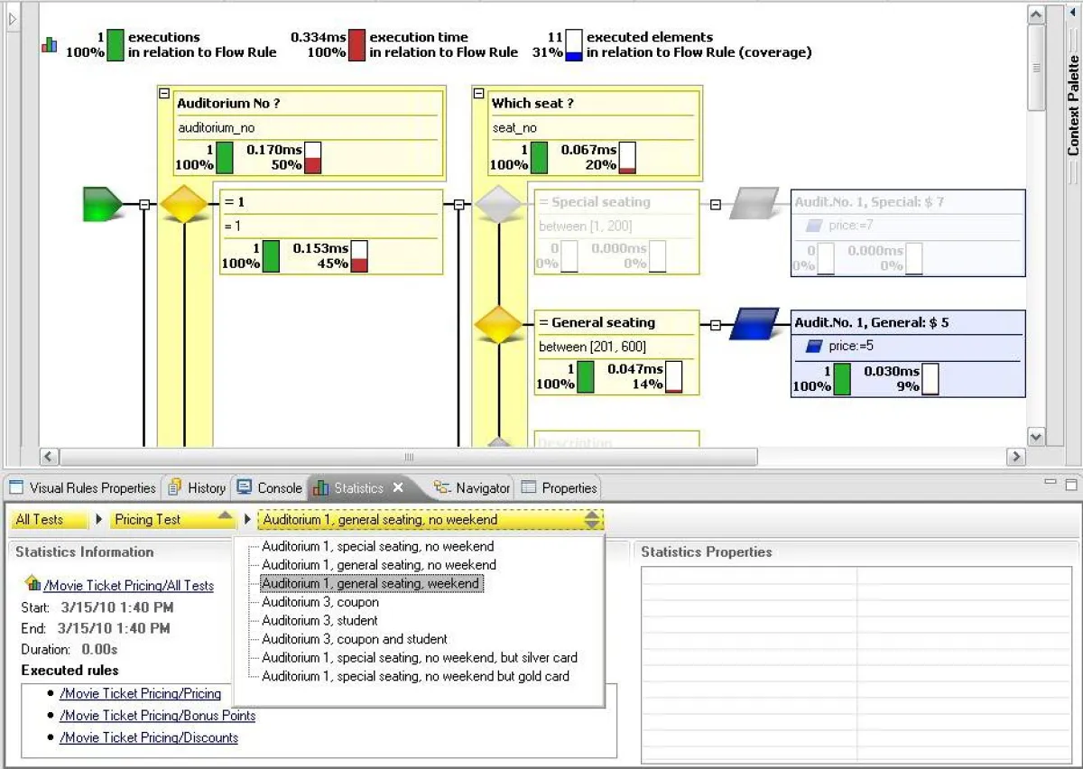Click the gray Special seating decision diamond
Viewport: 1083px width, 769px height.
point(499,204)
